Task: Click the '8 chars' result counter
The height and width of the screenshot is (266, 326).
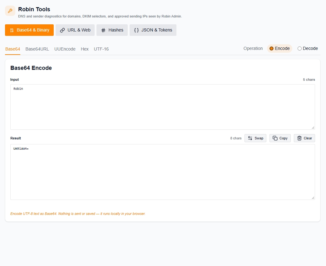Action: tap(236, 138)
